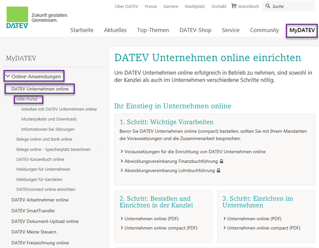
Task: Open the Hilfe-Portal sidebar entry
Action: [x=27, y=99]
